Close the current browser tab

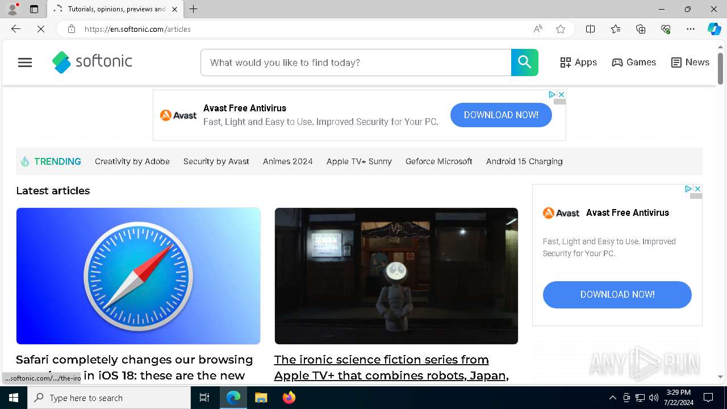tap(174, 9)
